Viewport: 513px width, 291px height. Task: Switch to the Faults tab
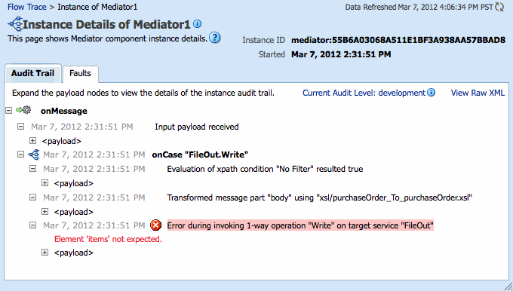[x=80, y=73]
